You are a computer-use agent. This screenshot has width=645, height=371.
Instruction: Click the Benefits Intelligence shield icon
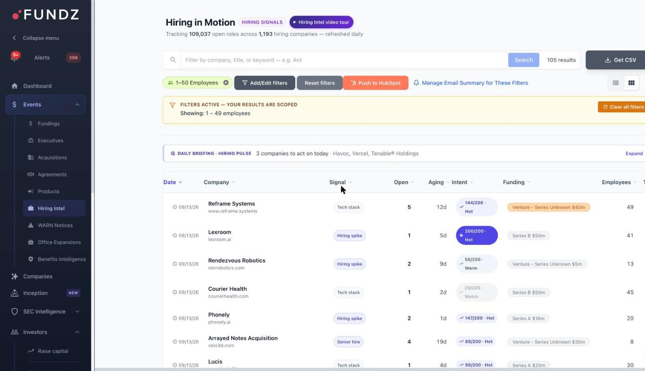pyautogui.click(x=31, y=259)
